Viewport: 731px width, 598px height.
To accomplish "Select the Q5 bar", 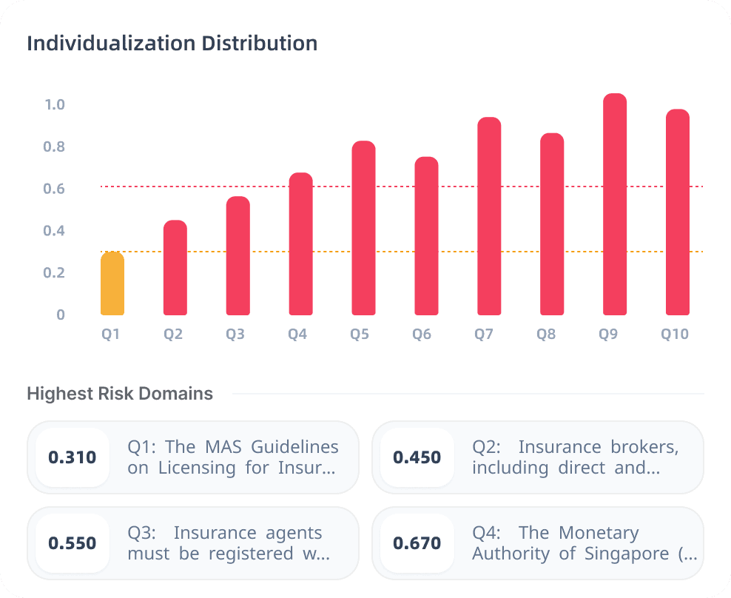I will [x=363, y=228].
